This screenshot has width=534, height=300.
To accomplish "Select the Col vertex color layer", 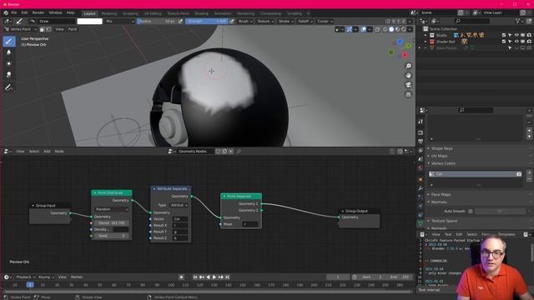I will coord(475,174).
